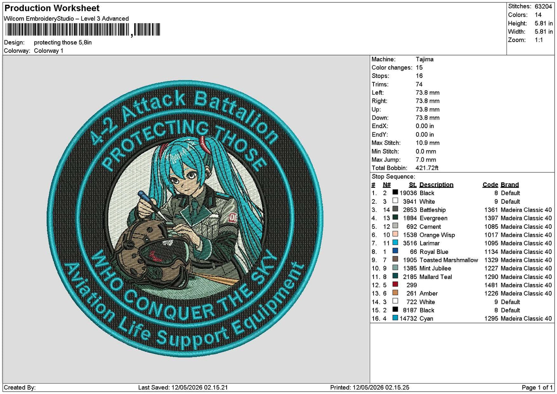Click 'Madeira Classic 40' in Cyan row
This screenshot has height=394, width=557.
click(x=526, y=318)
